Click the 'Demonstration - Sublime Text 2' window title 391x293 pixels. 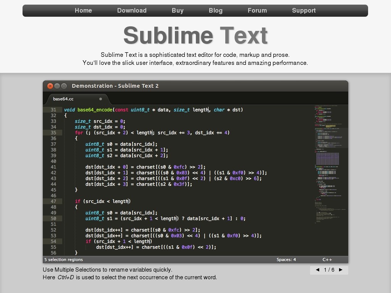tap(115, 86)
